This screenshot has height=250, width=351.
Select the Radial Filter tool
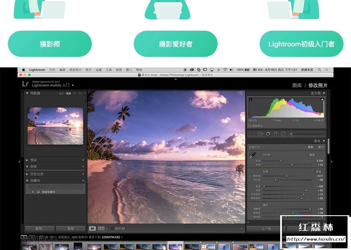283,134
